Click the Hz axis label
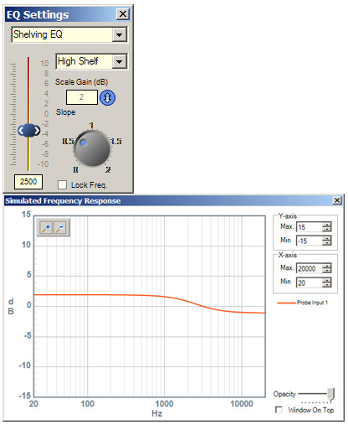This screenshot has height=425, width=348. pyautogui.click(x=156, y=413)
